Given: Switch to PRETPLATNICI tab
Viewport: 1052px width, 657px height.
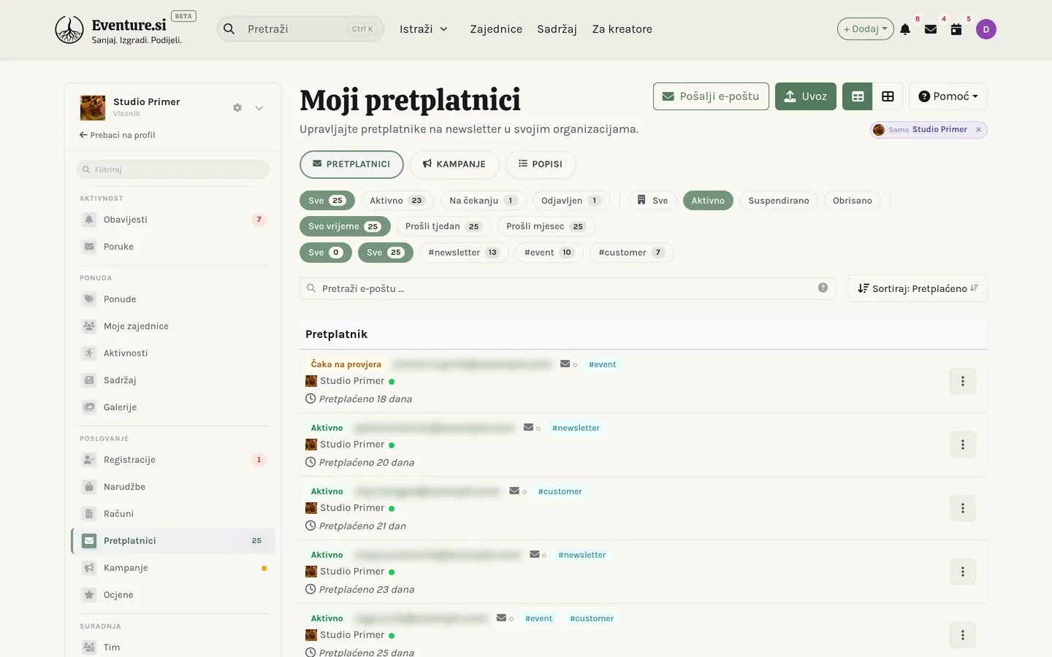Looking at the screenshot, I should click(x=351, y=164).
